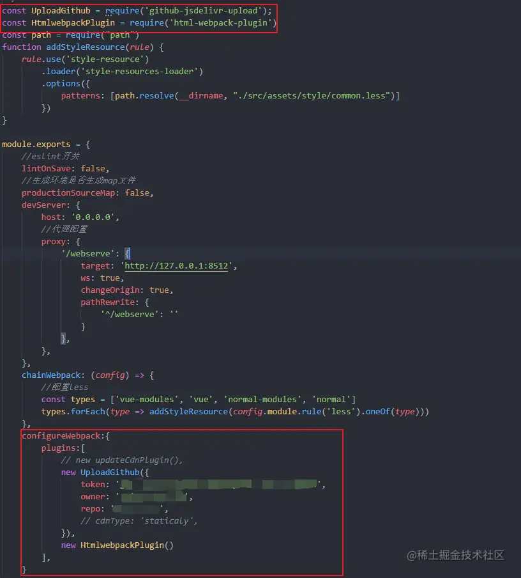Click 'module.exports' declaration

36,144
